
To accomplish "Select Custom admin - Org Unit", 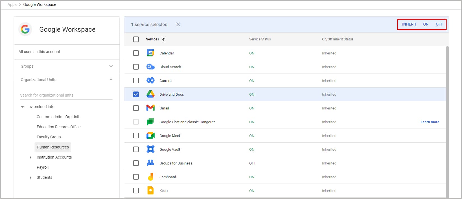I will (x=58, y=117).
